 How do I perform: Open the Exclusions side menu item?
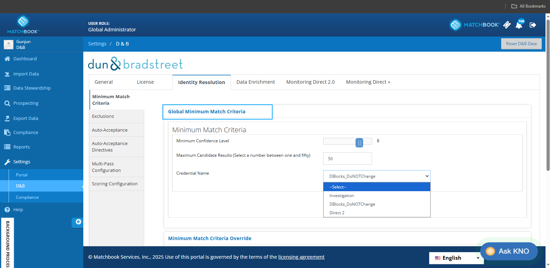tap(117, 116)
